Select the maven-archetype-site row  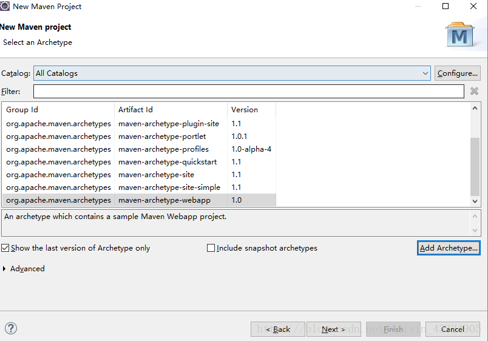click(x=139, y=175)
